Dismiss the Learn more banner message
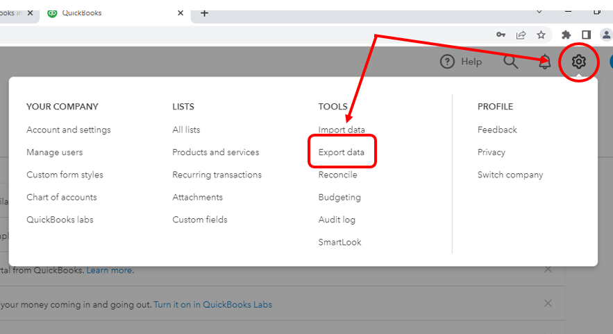The width and height of the screenshot is (613, 334). 548,270
